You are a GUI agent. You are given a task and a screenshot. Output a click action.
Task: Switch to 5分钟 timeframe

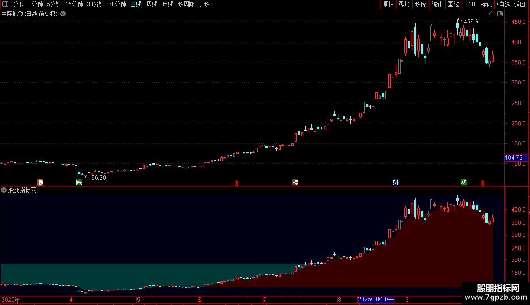tap(54, 4)
